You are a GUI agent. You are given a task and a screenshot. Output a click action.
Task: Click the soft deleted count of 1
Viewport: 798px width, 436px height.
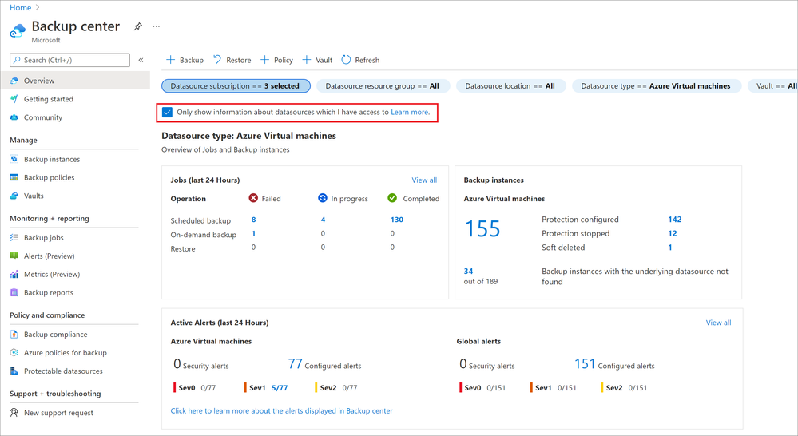click(669, 248)
